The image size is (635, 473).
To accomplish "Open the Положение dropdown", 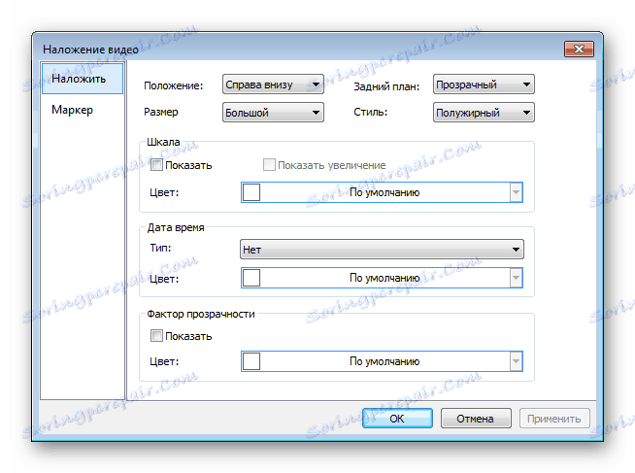I will point(273,84).
